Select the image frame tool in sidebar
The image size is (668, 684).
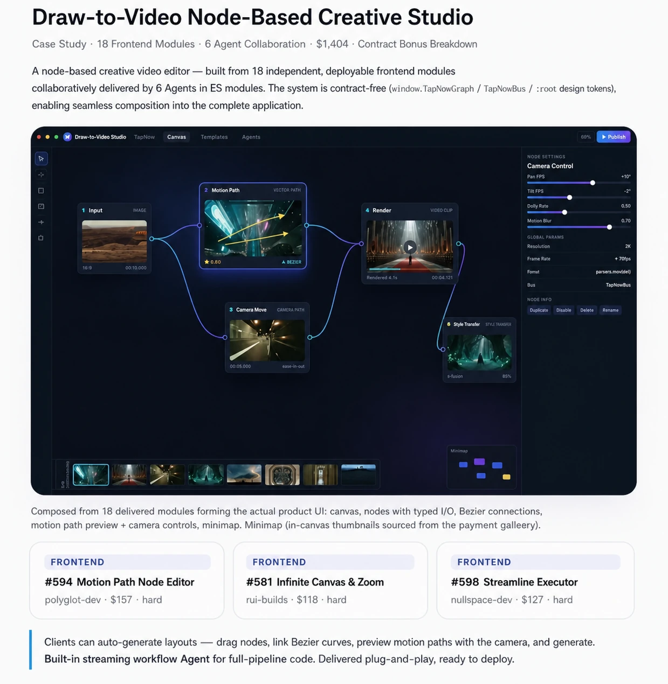[41, 206]
